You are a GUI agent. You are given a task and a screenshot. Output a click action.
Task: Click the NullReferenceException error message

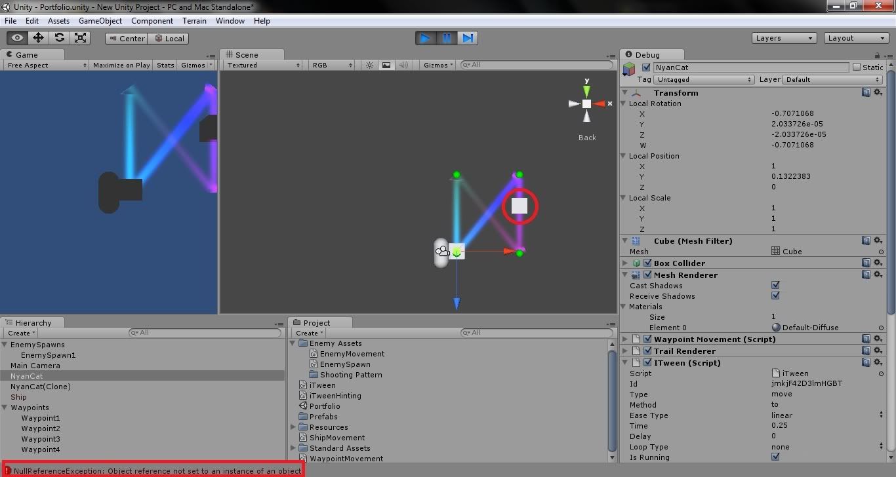click(151, 470)
